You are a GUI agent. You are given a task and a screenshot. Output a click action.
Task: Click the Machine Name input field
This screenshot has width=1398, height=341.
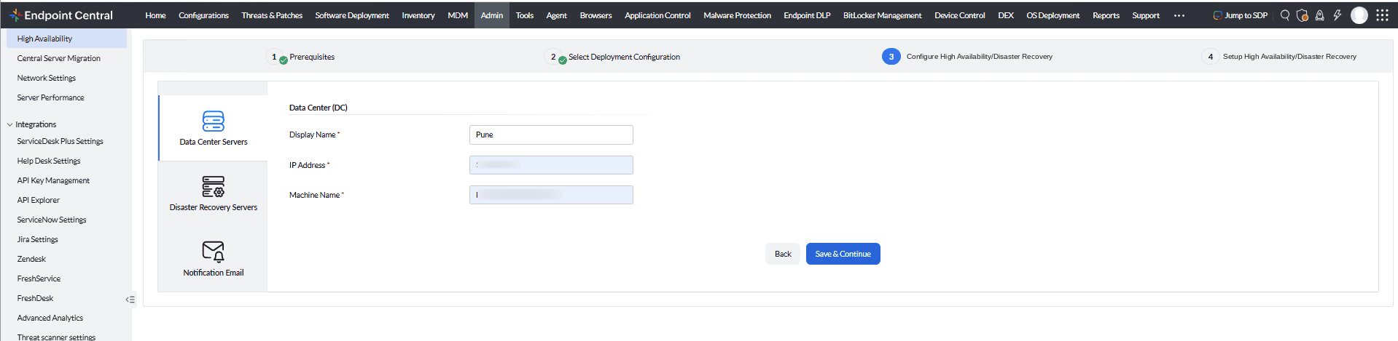[551, 195]
